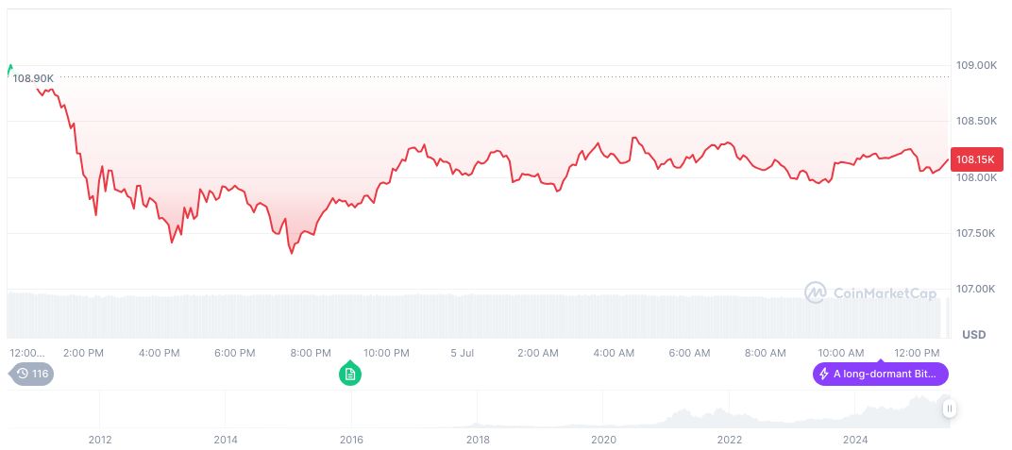Open the "A long-dormant Bit..." news badge

880,375
